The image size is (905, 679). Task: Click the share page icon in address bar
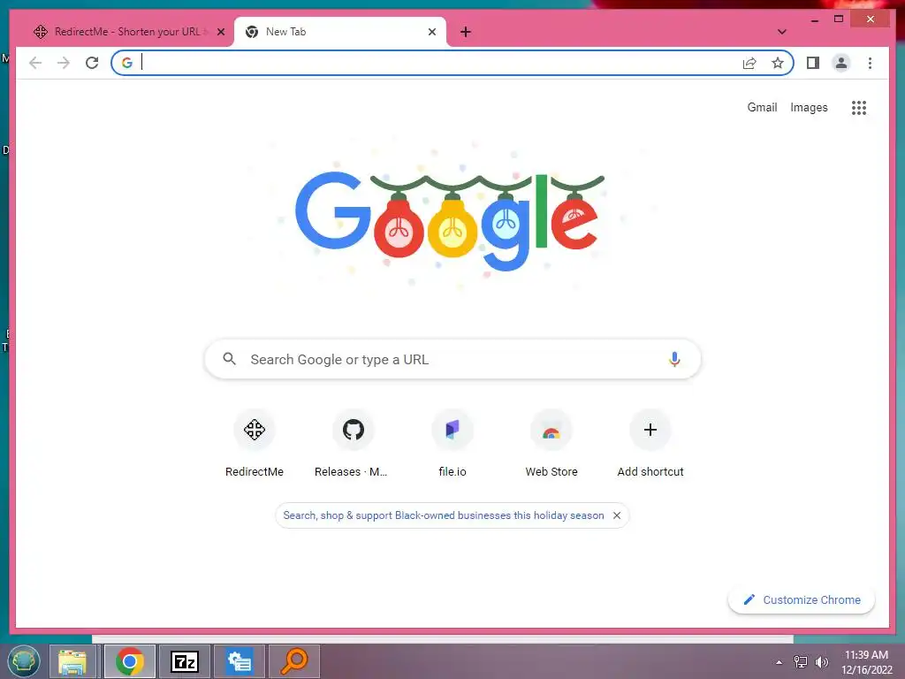[x=749, y=63]
